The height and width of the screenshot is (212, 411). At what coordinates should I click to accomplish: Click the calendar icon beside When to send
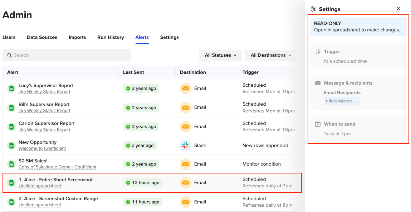tap(318, 124)
